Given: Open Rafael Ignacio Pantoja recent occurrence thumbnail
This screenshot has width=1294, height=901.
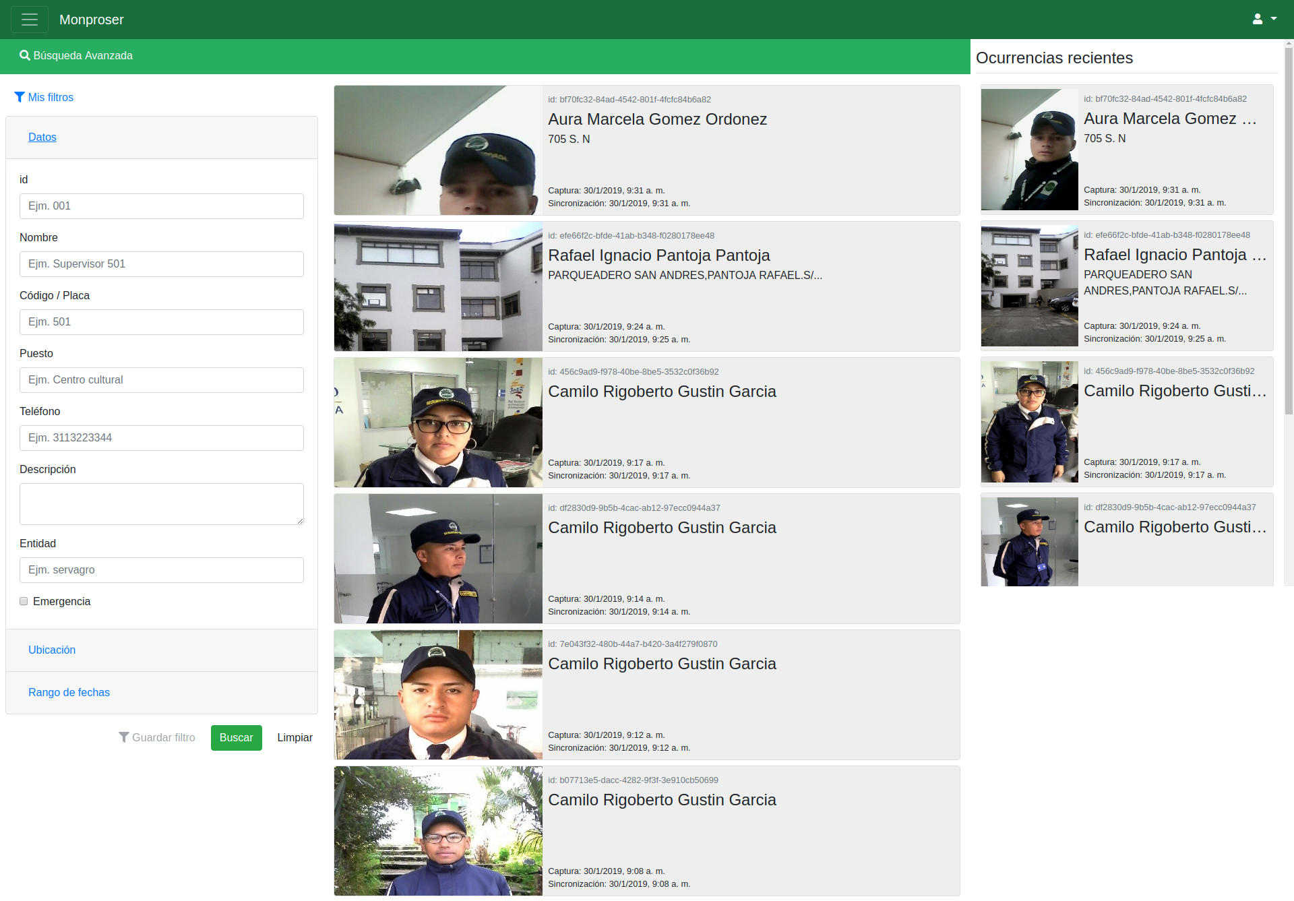Looking at the screenshot, I should click(1029, 286).
